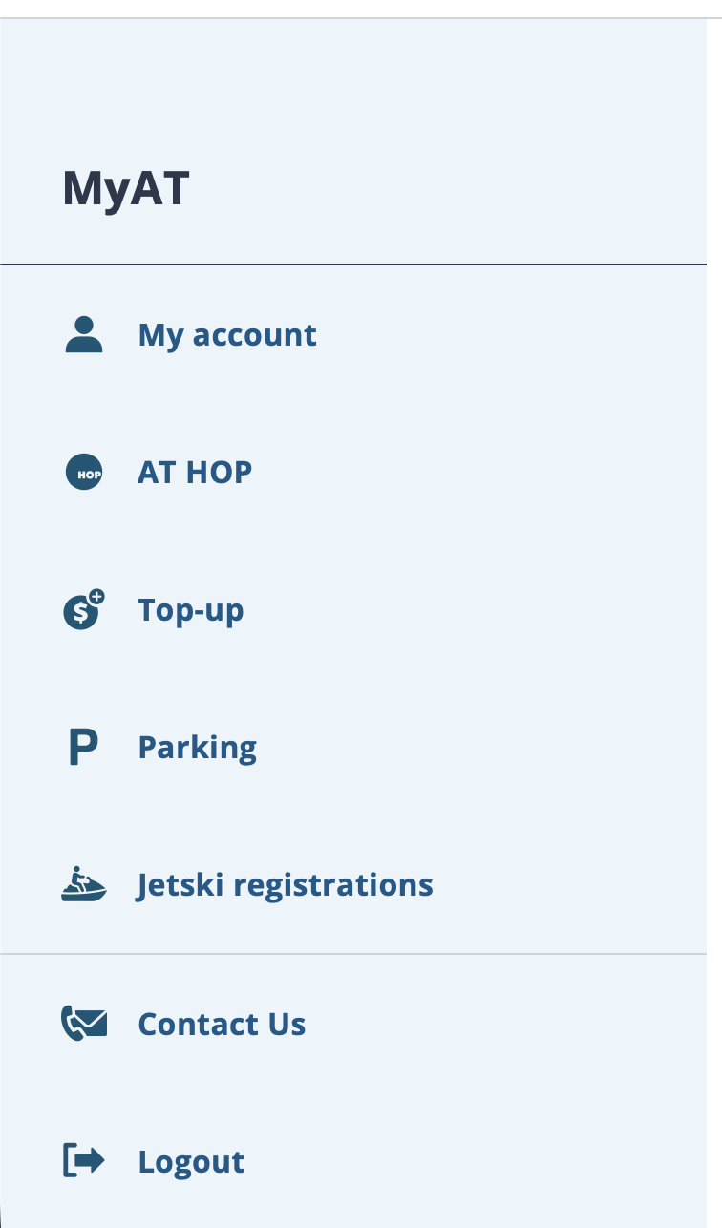Log out using the Logout link
Screen dimensions: 722x1228
coord(191,1161)
